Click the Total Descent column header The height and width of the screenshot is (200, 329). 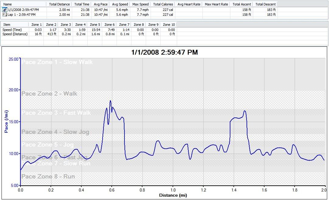coord(265,4)
